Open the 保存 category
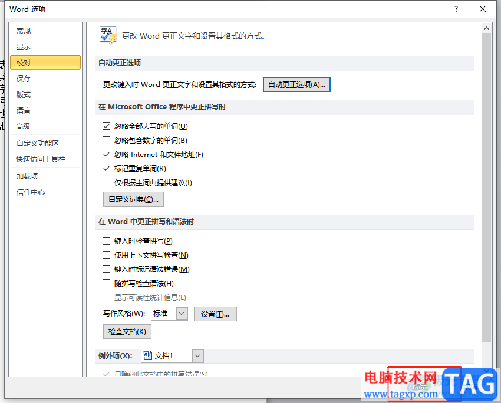The height and width of the screenshot is (403, 501). coord(45,78)
